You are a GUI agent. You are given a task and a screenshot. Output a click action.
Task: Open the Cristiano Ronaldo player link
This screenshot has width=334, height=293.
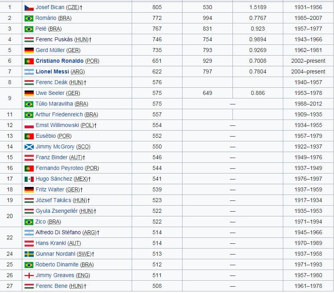point(60,61)
